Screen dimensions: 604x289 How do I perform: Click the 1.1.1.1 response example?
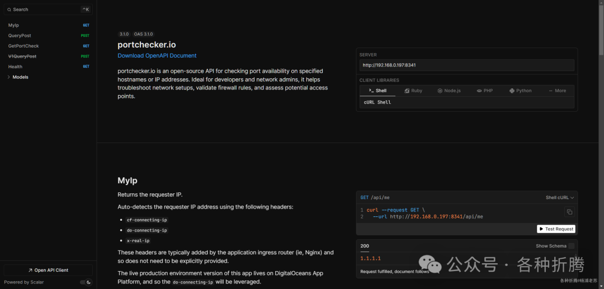click(371, 259)
